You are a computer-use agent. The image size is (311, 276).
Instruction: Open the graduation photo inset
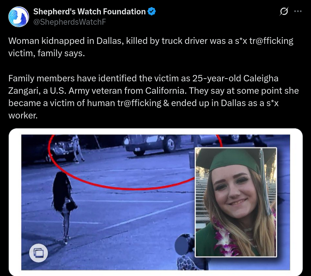tap(236, 202)
